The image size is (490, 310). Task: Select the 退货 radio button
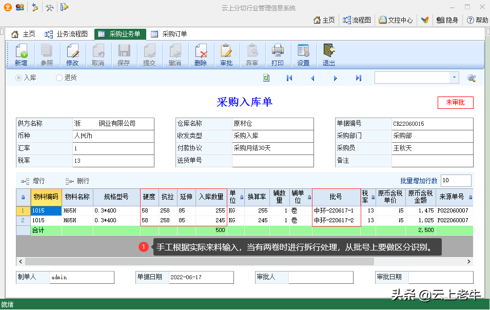(x=60, y=78)
